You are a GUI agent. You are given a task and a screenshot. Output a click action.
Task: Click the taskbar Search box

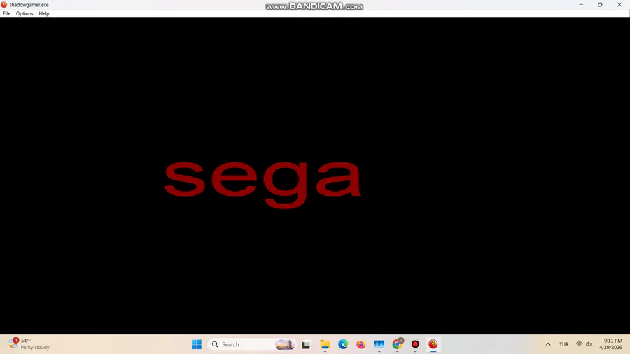252,344
